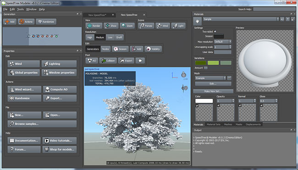Click the Opacity value stepper

coord(233,101)
